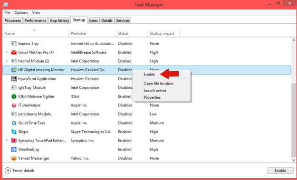
Task: Switch to the Processes tab
Action: pos(13,20)
